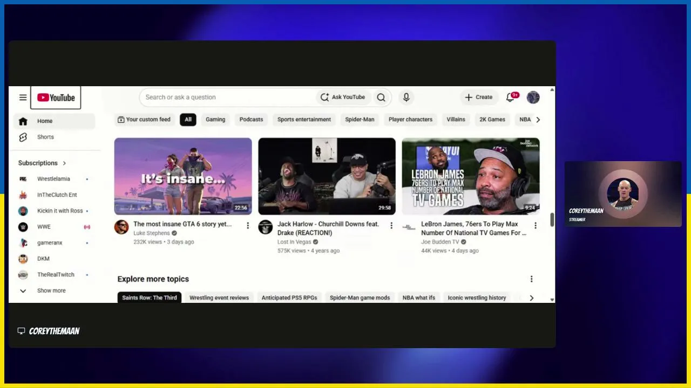Viewport: 691px width, 388px height.
Task: Select the Wrestling event reviews topic
Action: [219, 298]
